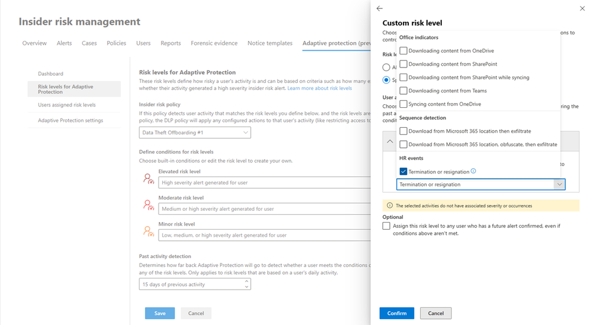591x325 pixels.
Task: Click the info icon in the yellow warning banner
Action: [390, 205]
